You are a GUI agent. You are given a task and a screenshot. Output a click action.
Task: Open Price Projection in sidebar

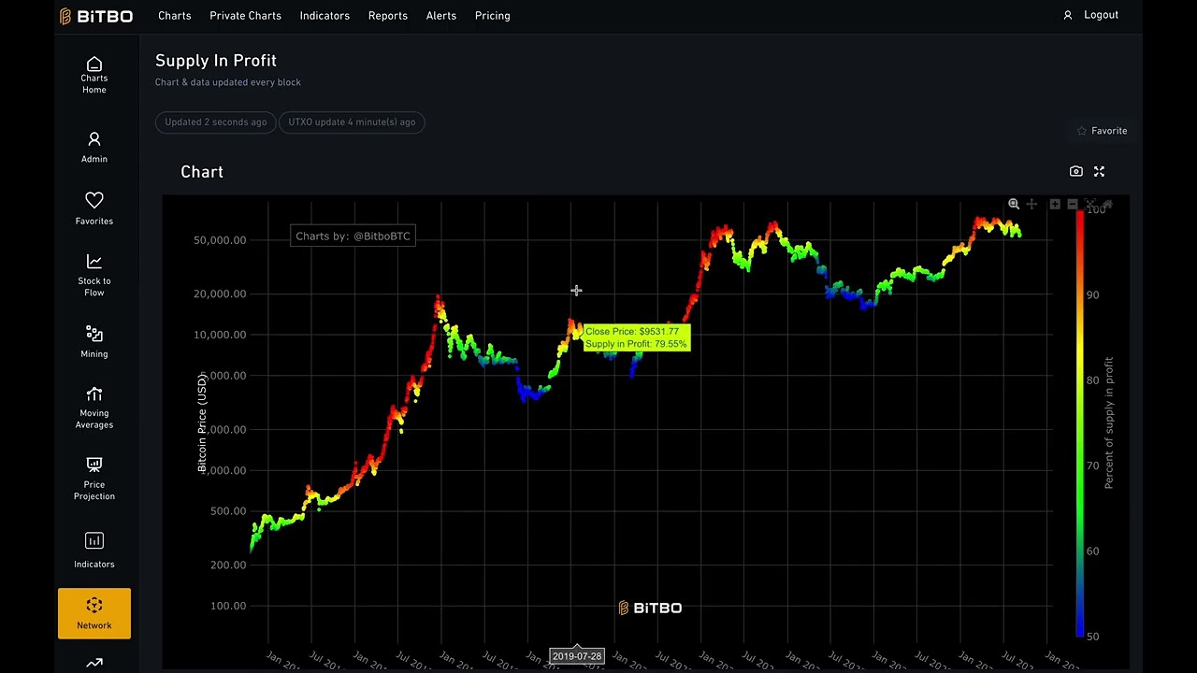94,479
